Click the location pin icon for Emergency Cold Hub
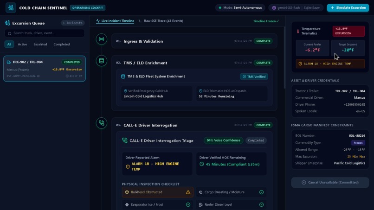Screen dimensions: 374x210 [x=125, y=91]
